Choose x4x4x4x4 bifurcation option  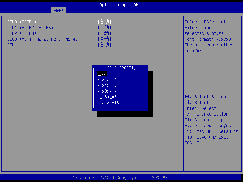pyautogui.click(x=107, y=79)
